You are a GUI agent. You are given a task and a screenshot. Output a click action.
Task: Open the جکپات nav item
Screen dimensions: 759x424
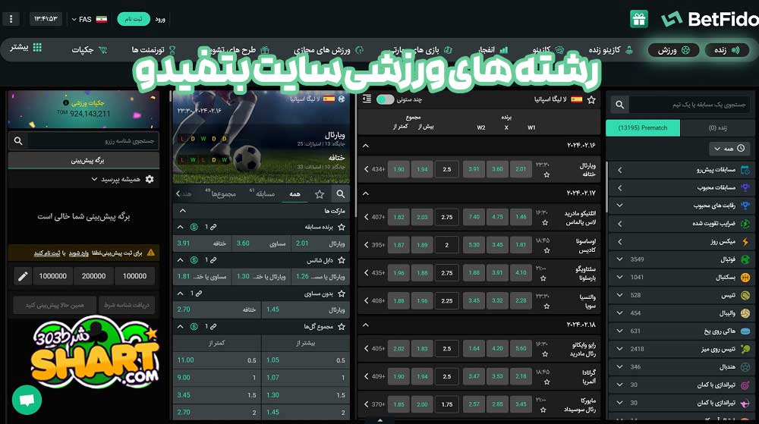[x=89, y=50]
